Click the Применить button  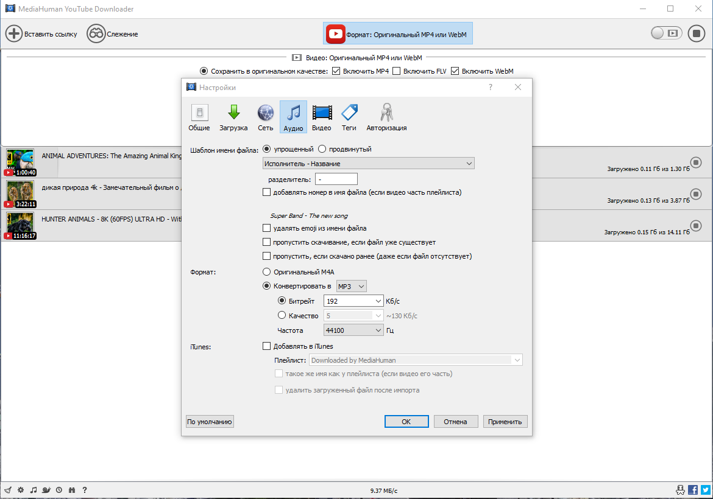pos(505,421)
